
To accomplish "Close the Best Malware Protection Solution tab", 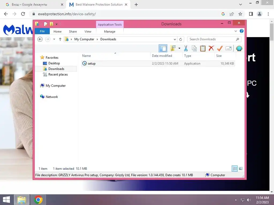I will 126,5.
